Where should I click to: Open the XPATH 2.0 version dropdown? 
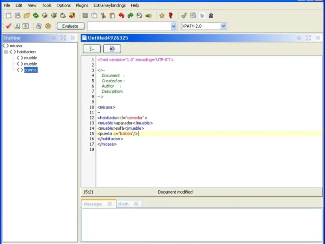pyautogui.click(x=223, y=26)
